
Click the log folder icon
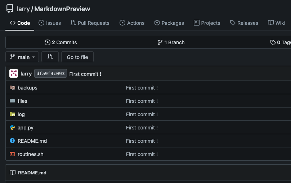click(x=12, y=114)
